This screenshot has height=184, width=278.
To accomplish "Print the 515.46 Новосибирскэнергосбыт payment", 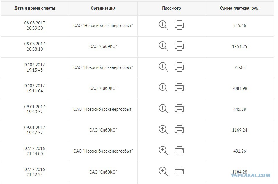I will tap(179, 25).
